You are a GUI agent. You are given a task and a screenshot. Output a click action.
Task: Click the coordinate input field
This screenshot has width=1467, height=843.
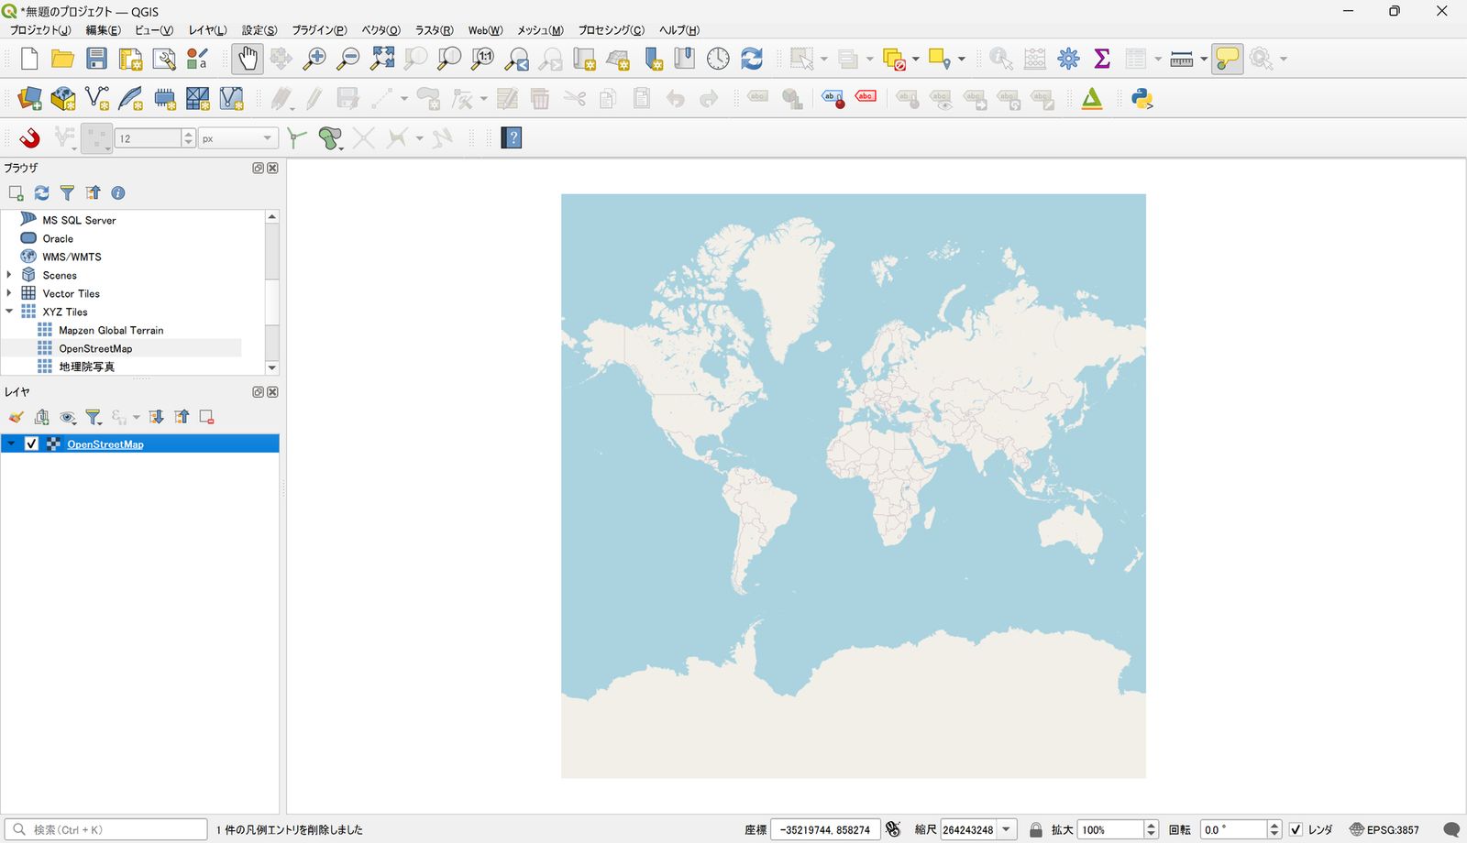[x=825, y=829]
